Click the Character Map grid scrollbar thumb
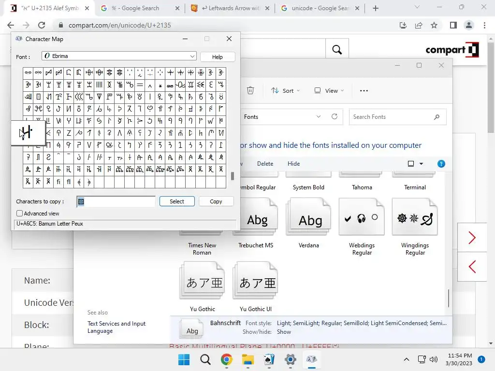 [x=233, y=176]
